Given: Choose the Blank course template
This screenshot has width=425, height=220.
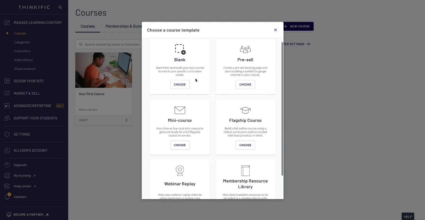Looking at the screenshot, I should point(180,84).
